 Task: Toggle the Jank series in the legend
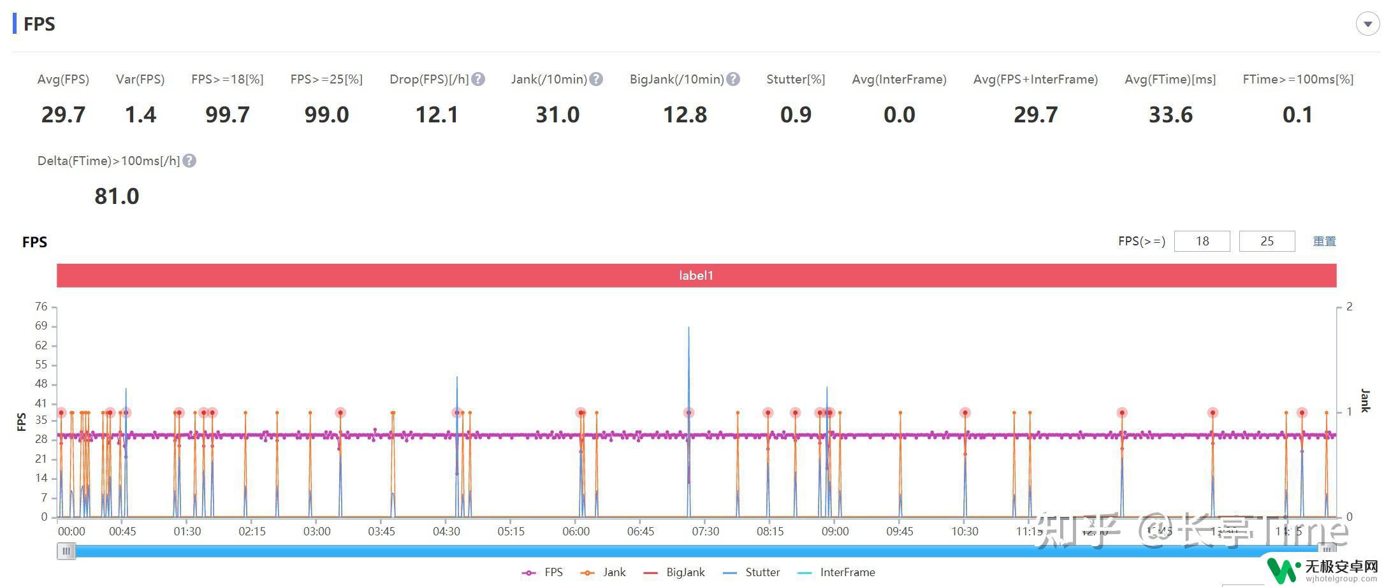click(x=603, y=572)
